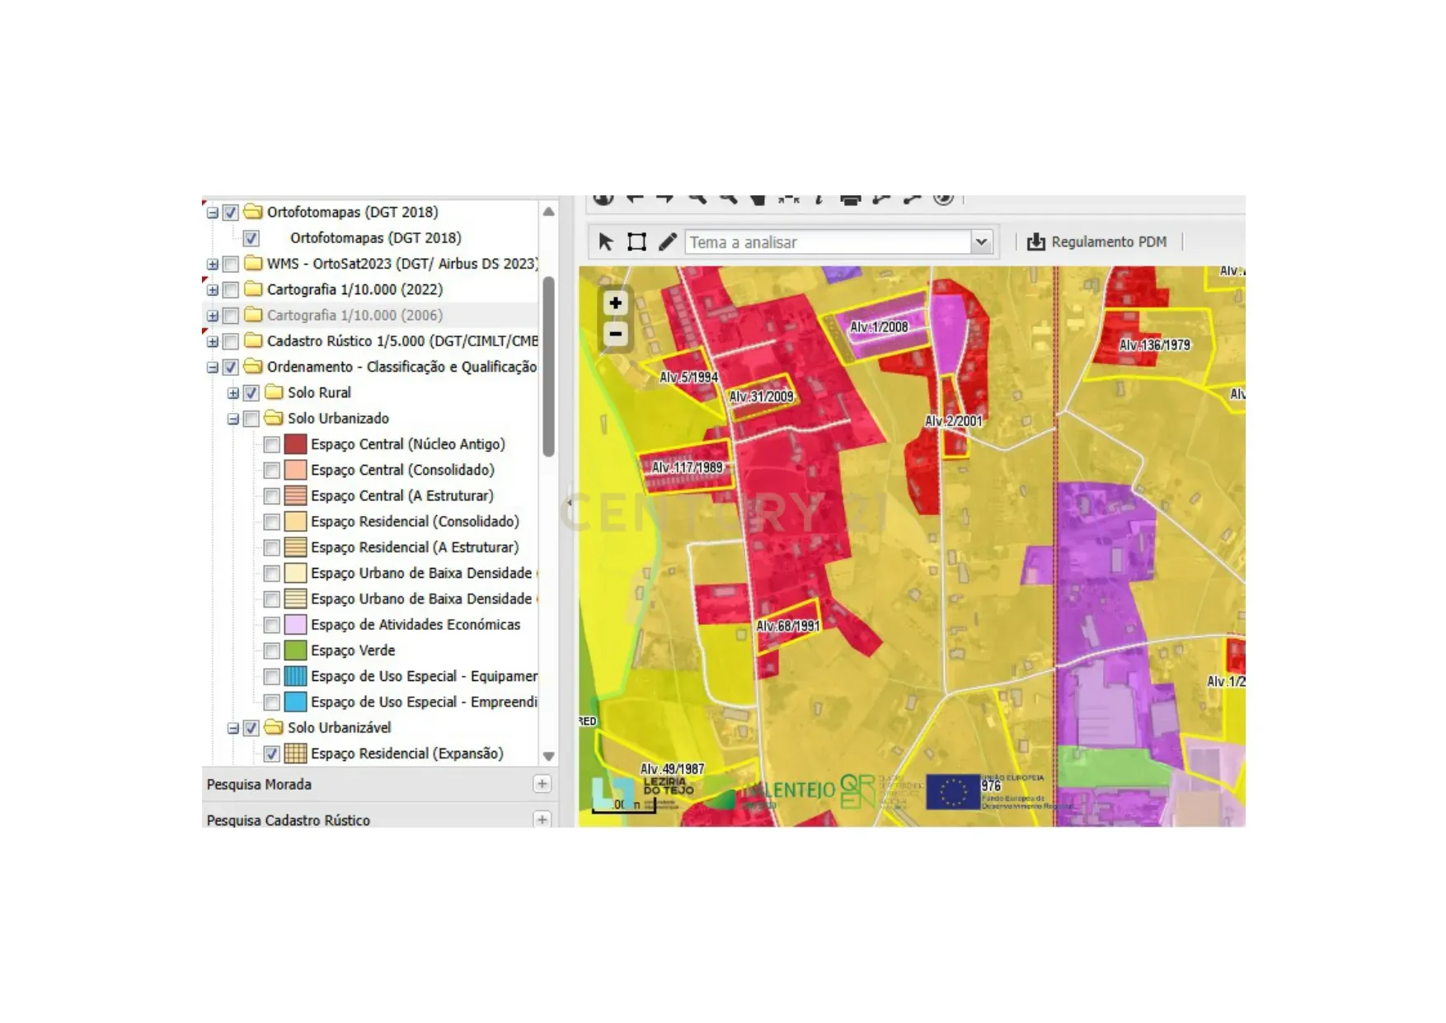The height and width of the screenshot is (1023, 1446).
Task: Select the Cadastro Rústico 1/5.000 tree item
Action: pos(401,341)
